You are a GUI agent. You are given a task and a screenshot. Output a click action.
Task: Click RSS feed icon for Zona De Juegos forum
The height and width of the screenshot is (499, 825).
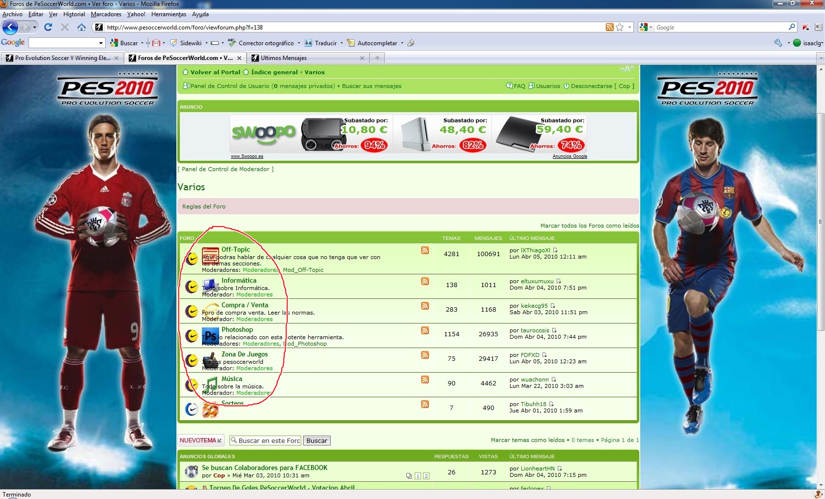coord(425,355)
